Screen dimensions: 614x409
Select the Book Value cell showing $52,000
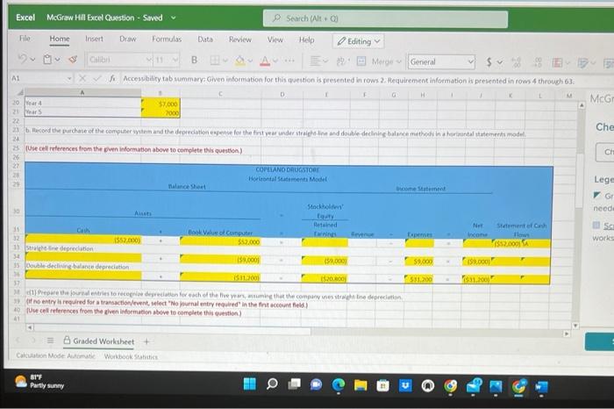click(x=220, y=241)
